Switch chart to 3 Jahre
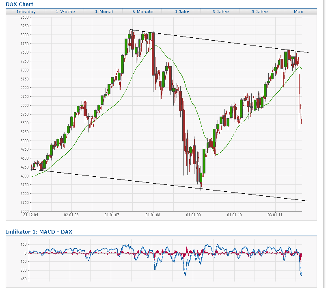Viewport: 328px width, 288px height. click(221, 12)
